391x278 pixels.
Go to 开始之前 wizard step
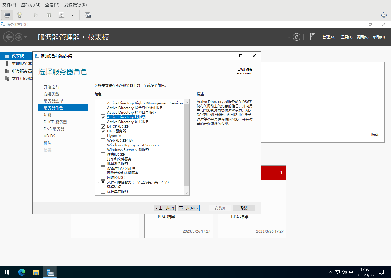pyautogui.click(x=52, y=87)
